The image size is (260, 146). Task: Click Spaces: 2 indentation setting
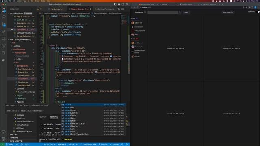pyautogui.click(x=62, y=144)
